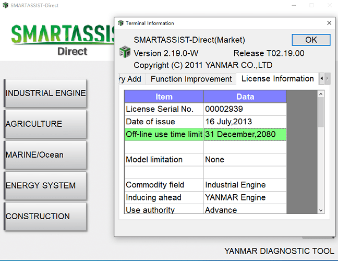Viewport: 338px width, 261px height.
Task: Open the partially hidden 'ry Add' tab
Action: [x=130, y=79]
